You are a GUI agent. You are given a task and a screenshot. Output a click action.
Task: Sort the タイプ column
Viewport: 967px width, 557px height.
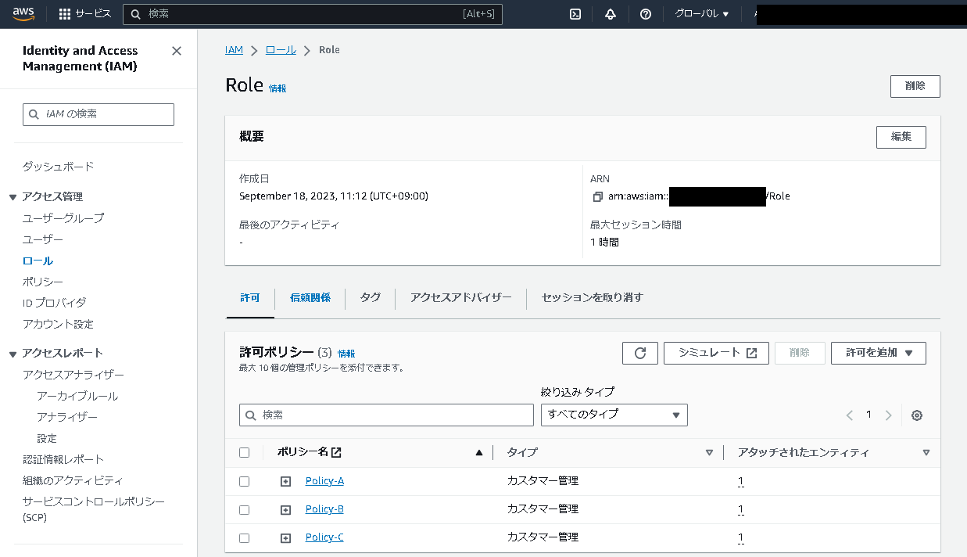(709, 453)
